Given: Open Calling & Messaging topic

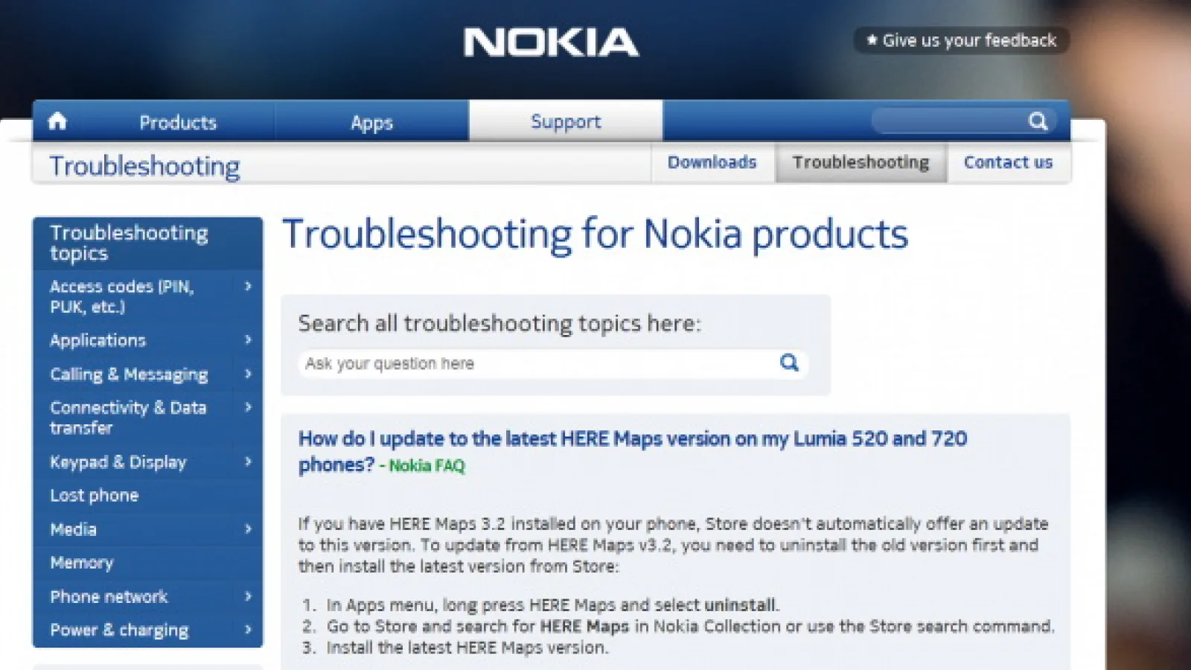Looking at the screenshot, I should coord(129,374).
